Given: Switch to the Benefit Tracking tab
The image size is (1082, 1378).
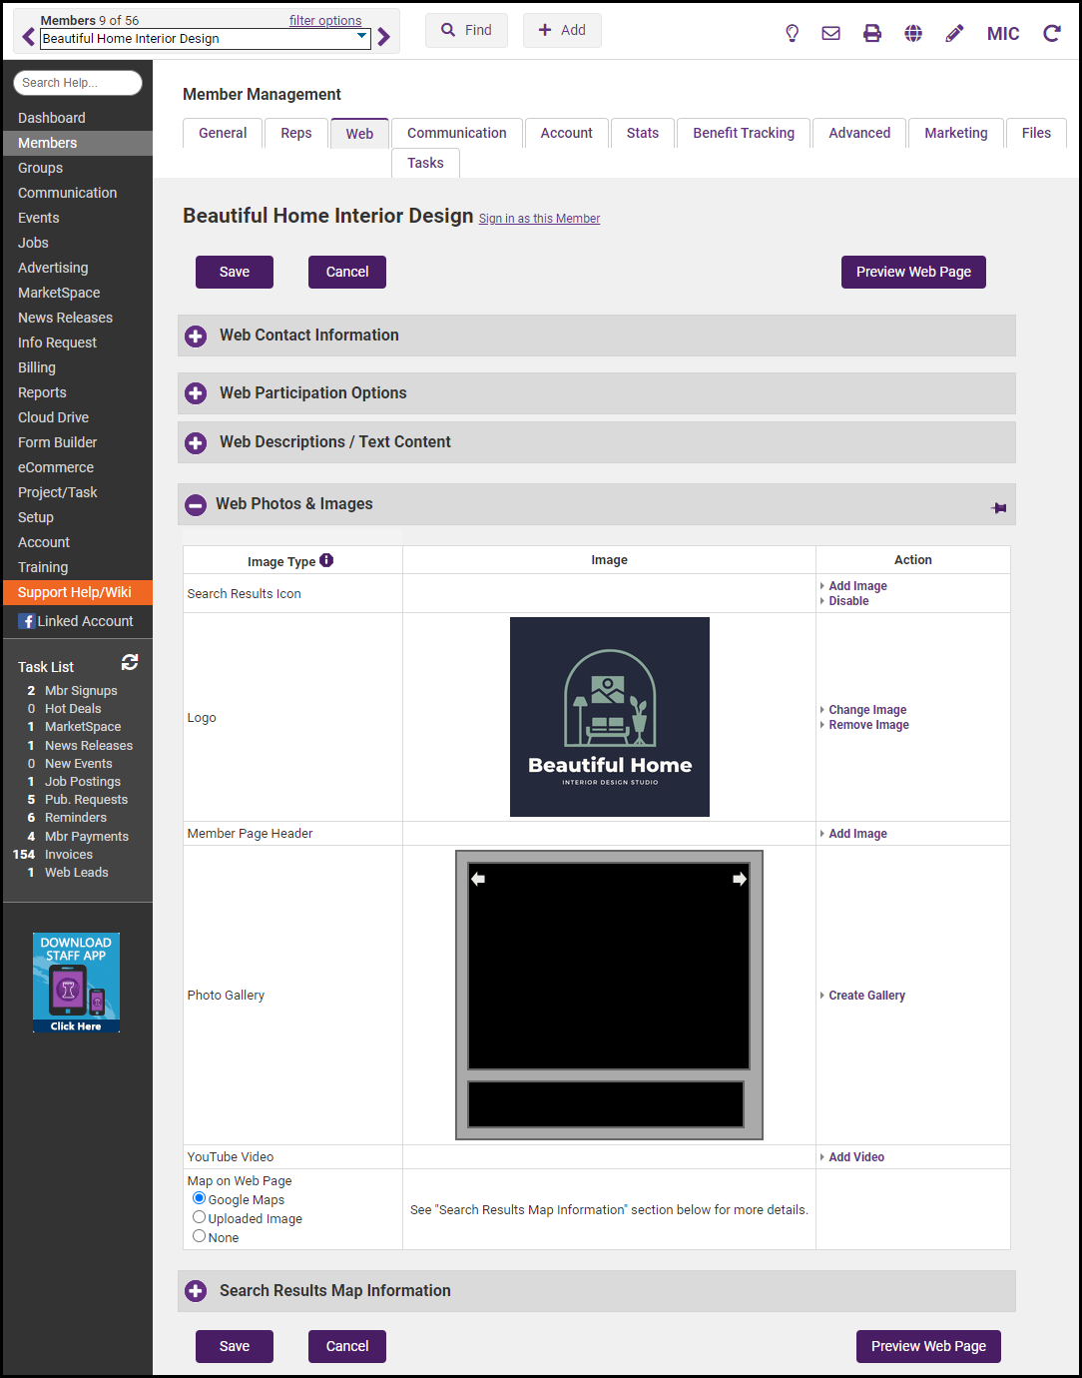Looking at the screenshot, I should 744,133.
